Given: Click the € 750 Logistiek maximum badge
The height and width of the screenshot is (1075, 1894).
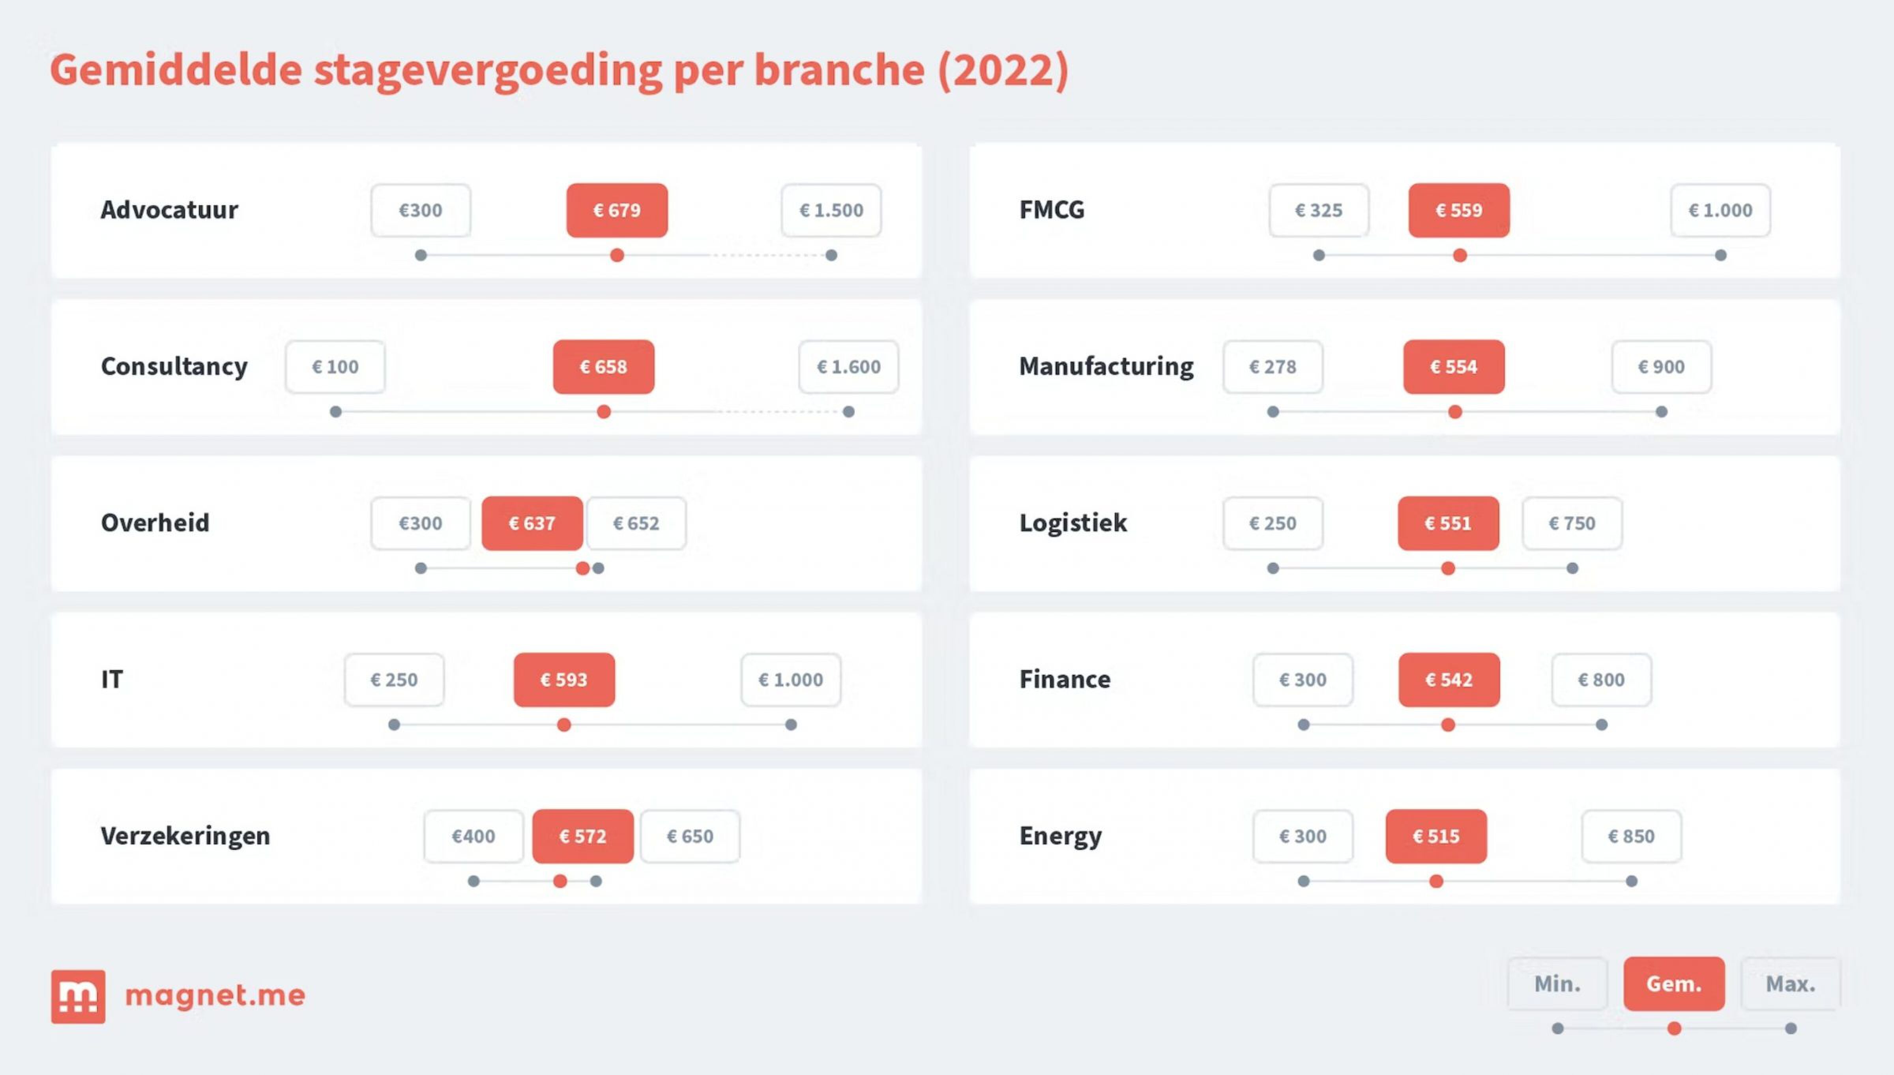Looking at the screenshot, I should point(1572,523).
